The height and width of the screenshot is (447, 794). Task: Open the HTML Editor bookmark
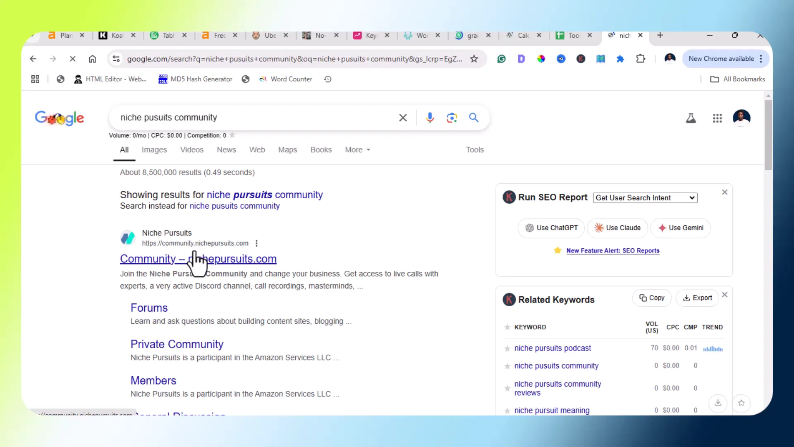(110, 79)
